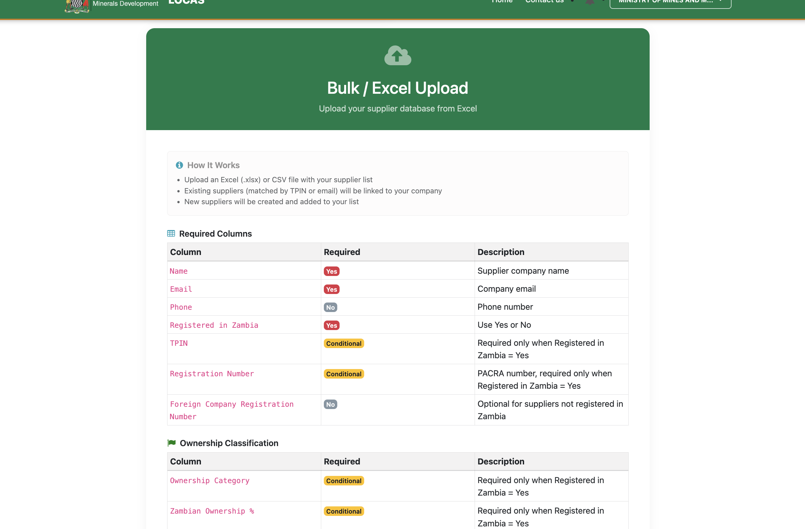Click the Zambian Ownership % code label
Screen dimensions: 805x529
coord(212,511)
